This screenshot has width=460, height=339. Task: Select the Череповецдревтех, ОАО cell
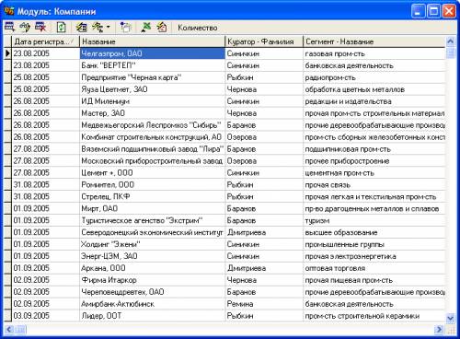[x=153, y=292]
